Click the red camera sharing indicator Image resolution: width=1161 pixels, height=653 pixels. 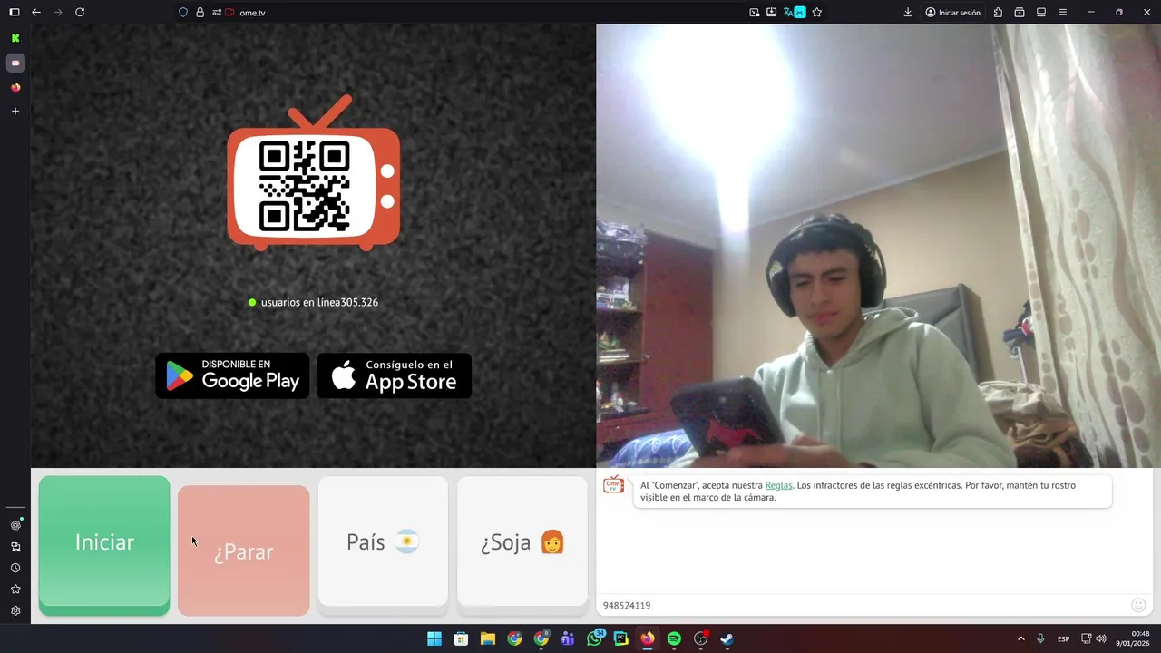pyautogui.click(x=229, y=13)
